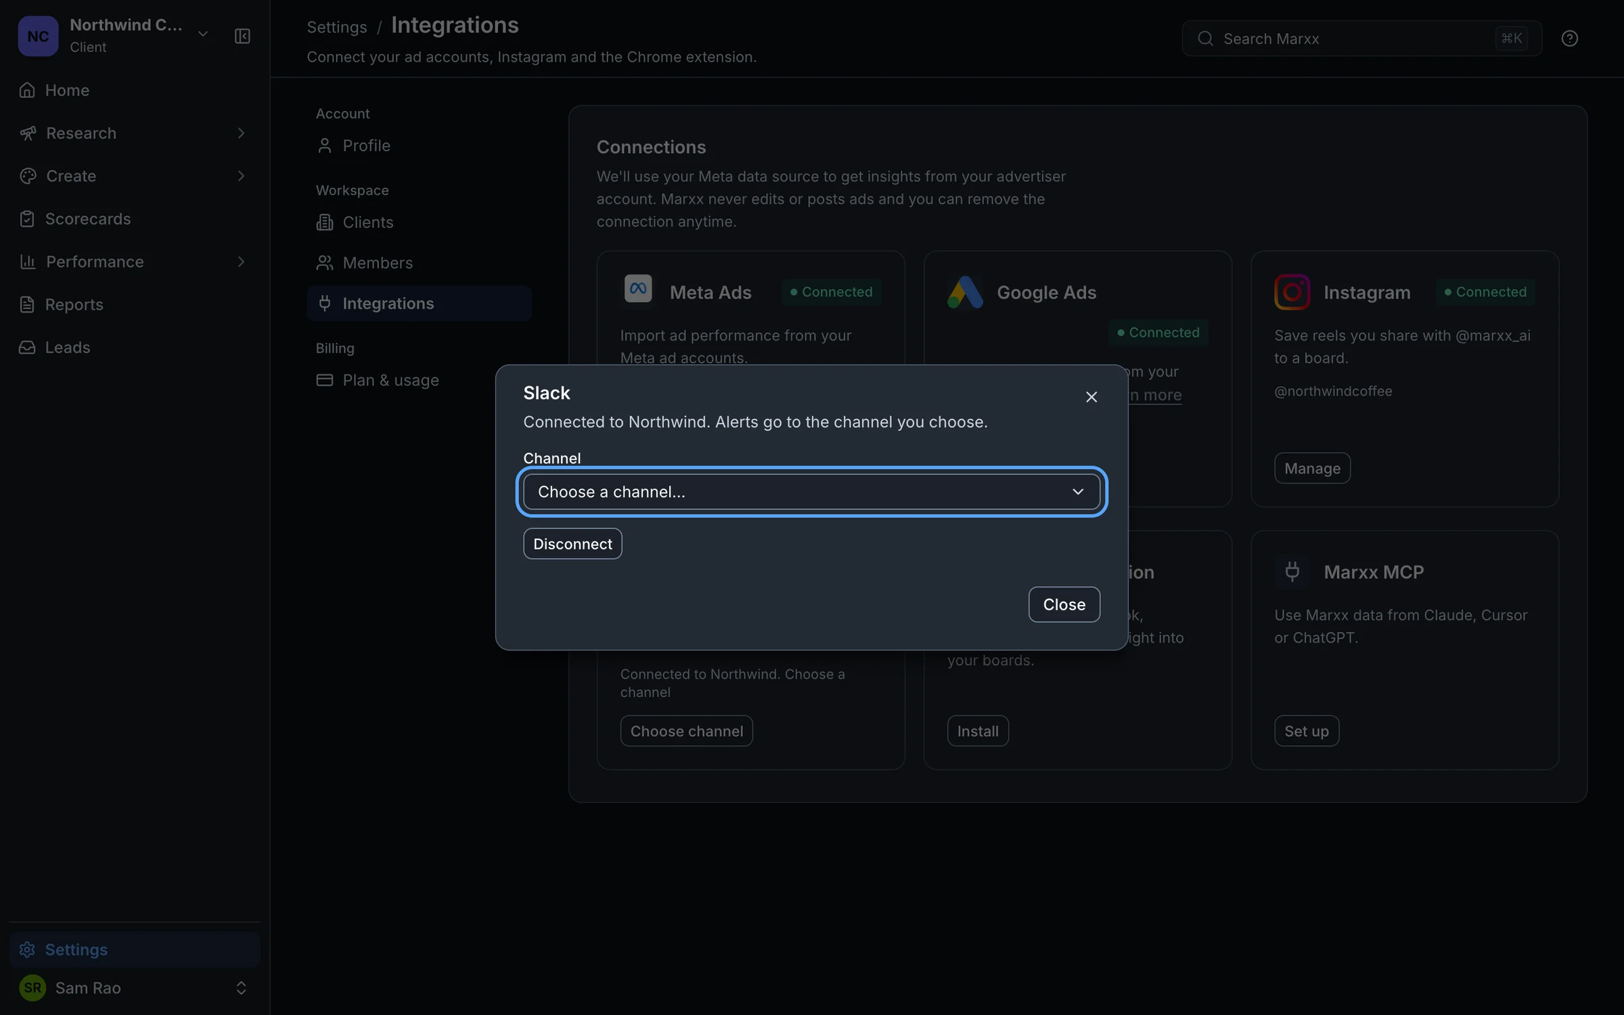
Task: Click Set up on Marxx MCP card
Action: [1307, 731]
